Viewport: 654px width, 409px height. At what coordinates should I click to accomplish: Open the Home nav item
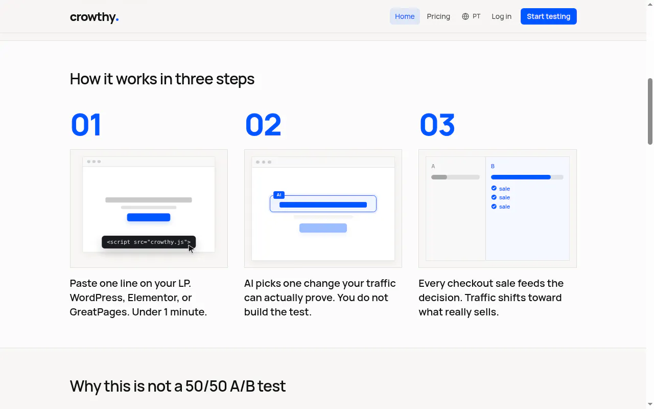tap(405, 16)
